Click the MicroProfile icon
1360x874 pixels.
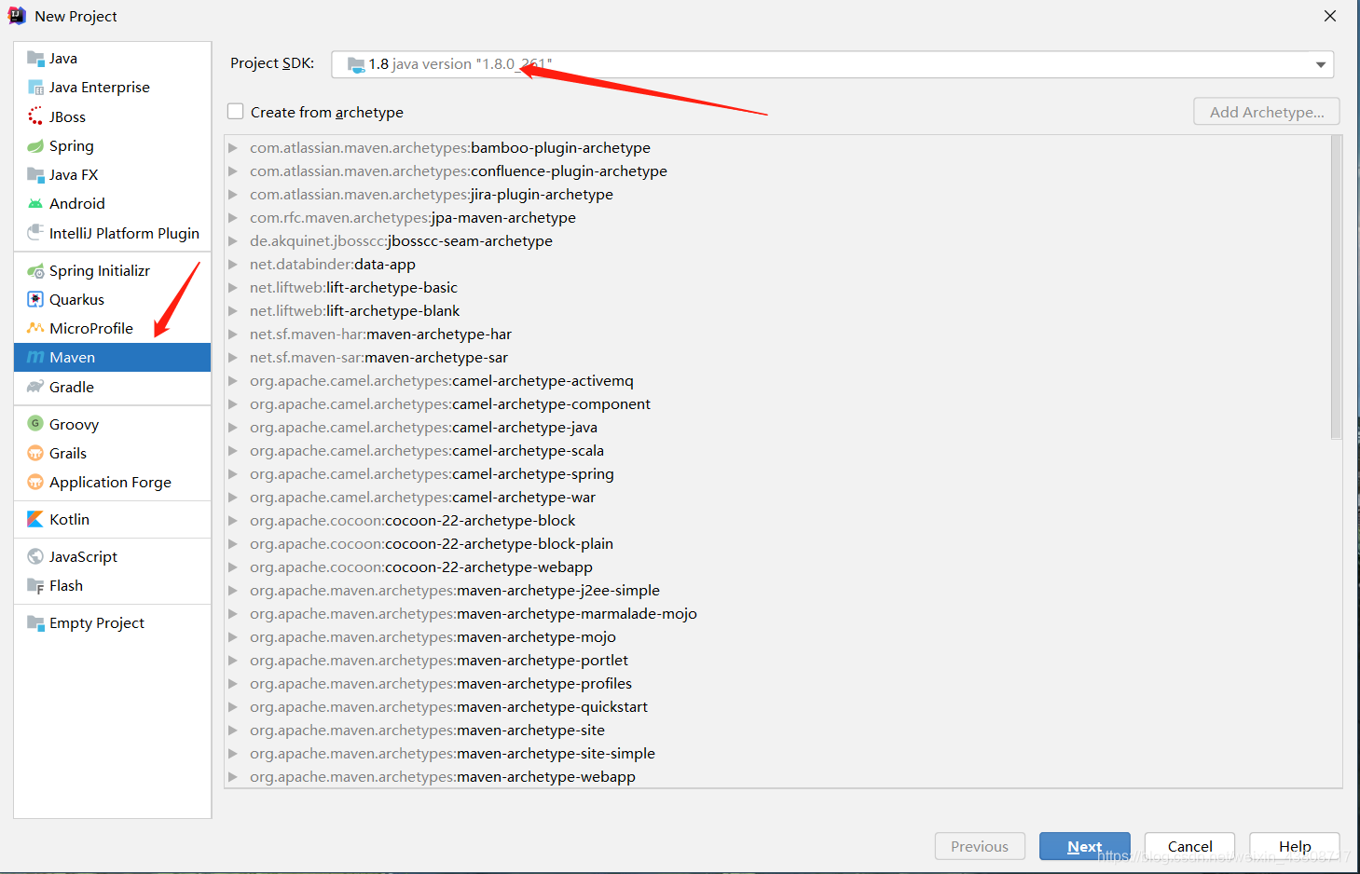(35, 329)
